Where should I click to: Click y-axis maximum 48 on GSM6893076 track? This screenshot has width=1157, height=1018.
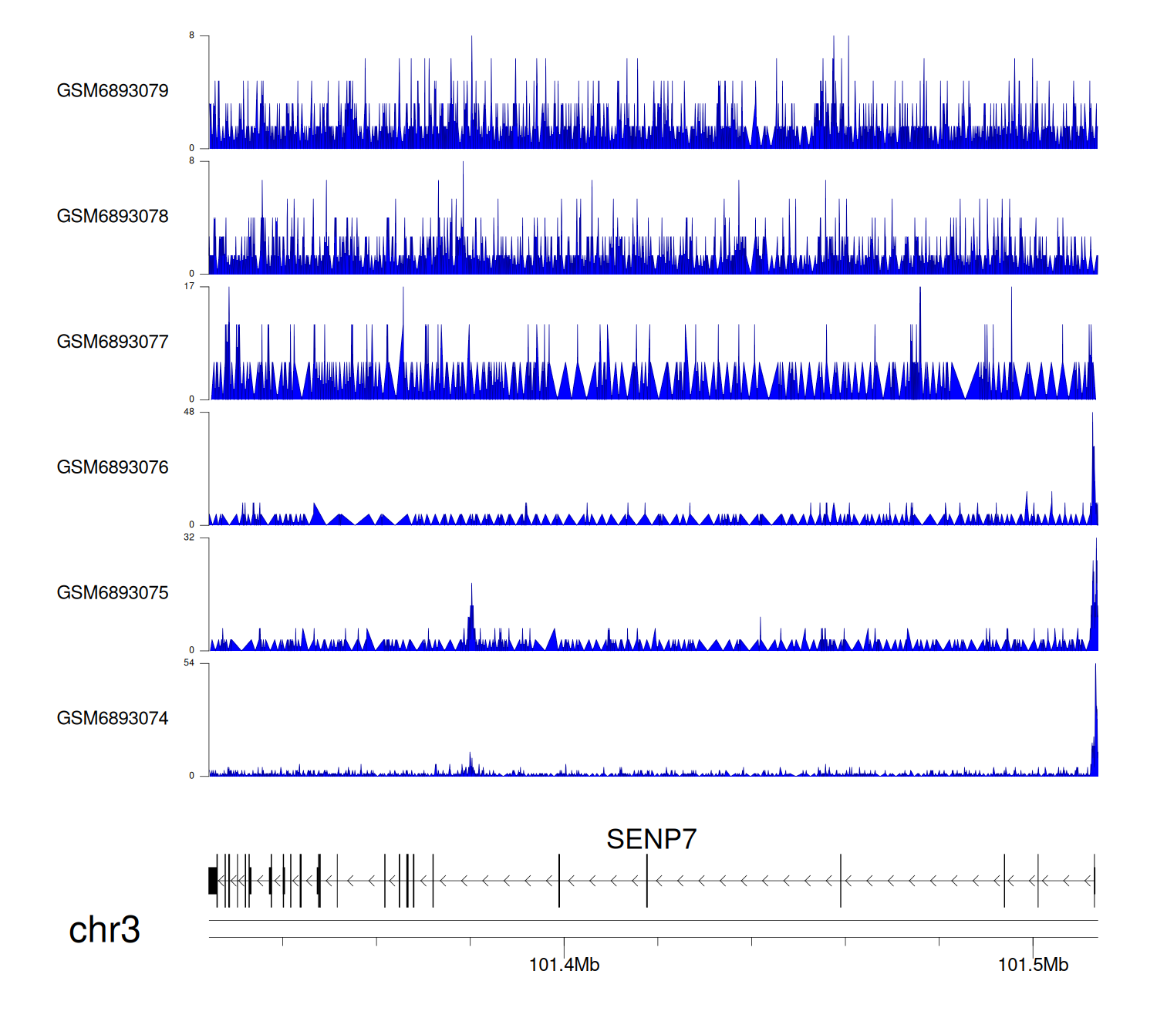coord(189,413)
